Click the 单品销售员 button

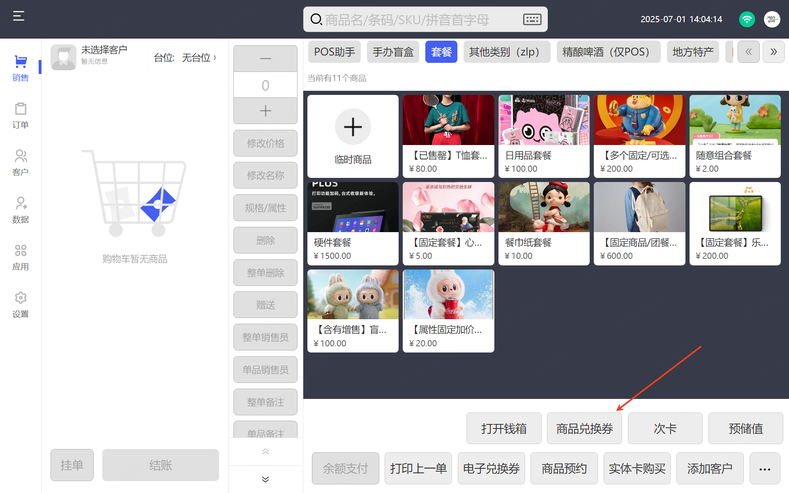[265, 370]
